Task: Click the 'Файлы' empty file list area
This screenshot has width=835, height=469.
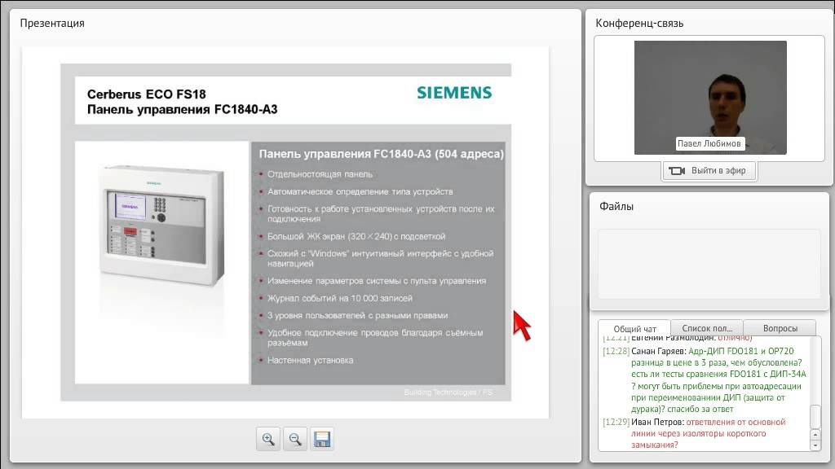Action: coord(709,264)
